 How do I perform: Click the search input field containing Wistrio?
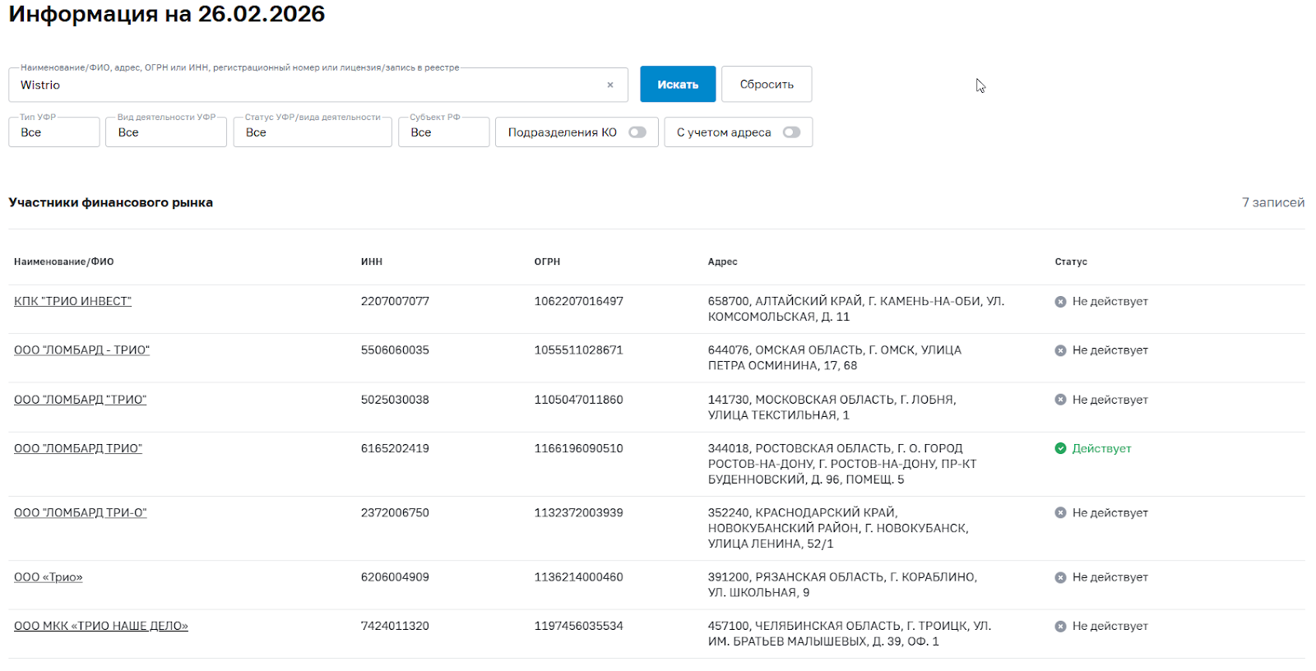click(304, 86)
